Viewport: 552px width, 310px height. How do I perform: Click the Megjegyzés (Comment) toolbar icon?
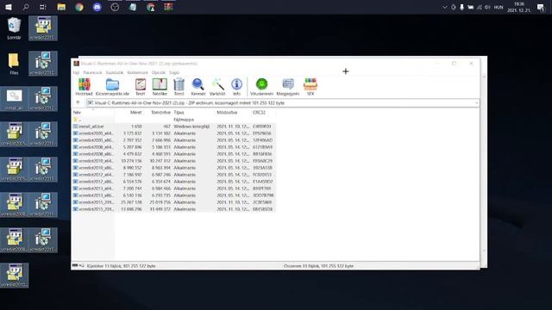(x=287, y=87)
